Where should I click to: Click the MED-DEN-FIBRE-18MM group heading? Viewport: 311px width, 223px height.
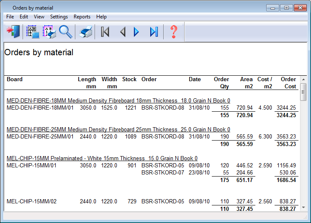click(118, 100)
